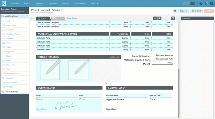Adjust the zoom slider handle
215x119 pixels.
[146, 18]
